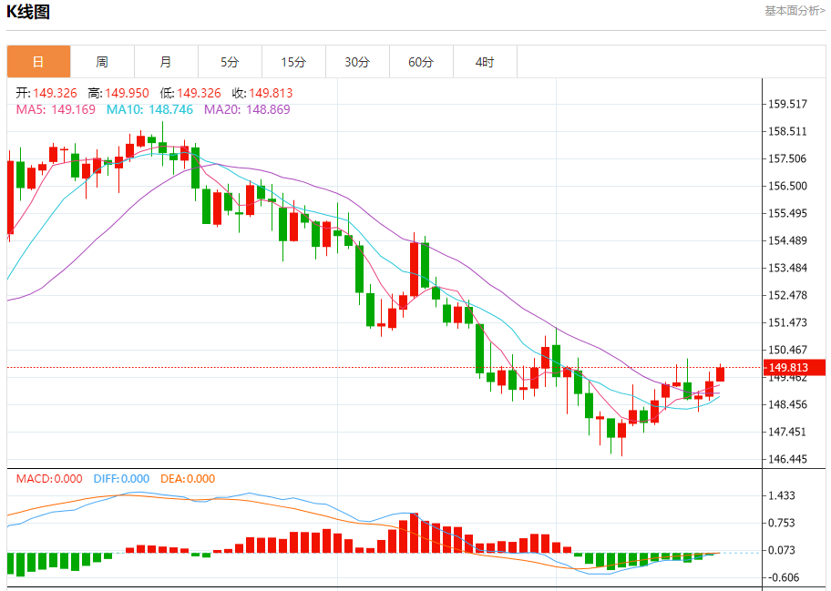Click the 收 149.813 closing price value
The image size is (831, 591).
[x=262, y=93]
